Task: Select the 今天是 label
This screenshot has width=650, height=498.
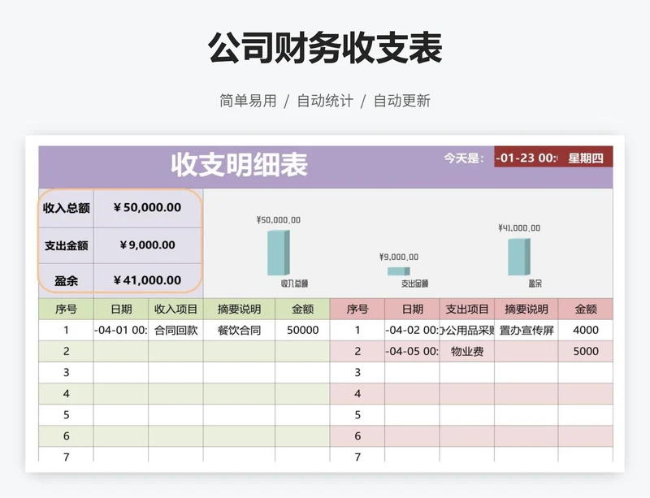Action: [x=464, y=158]
